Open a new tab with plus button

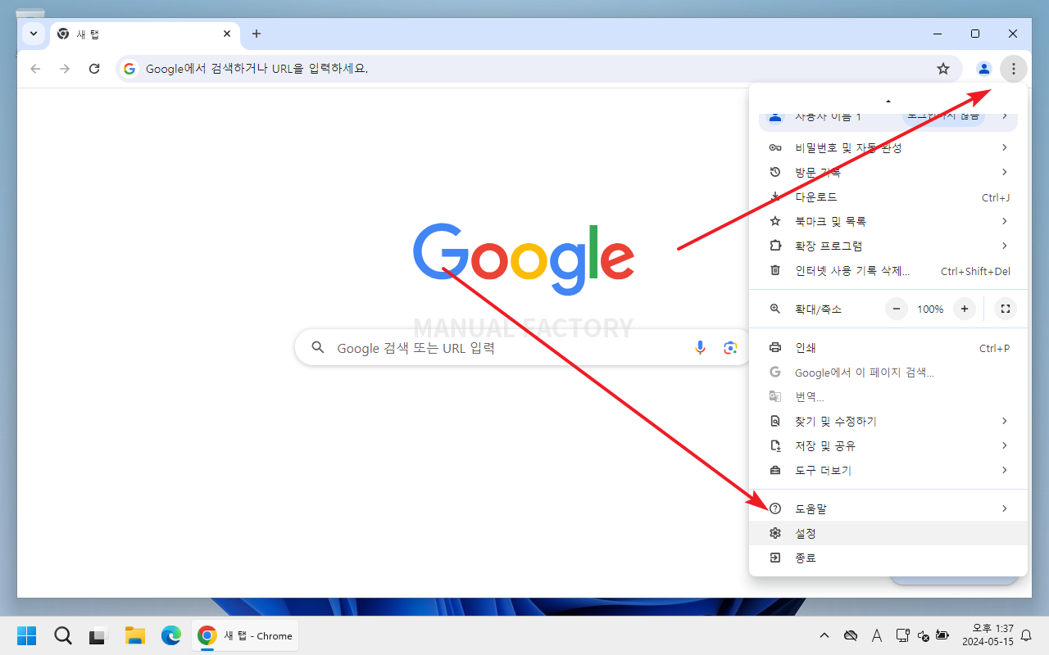pyautogui.click(x=257, y=34)
